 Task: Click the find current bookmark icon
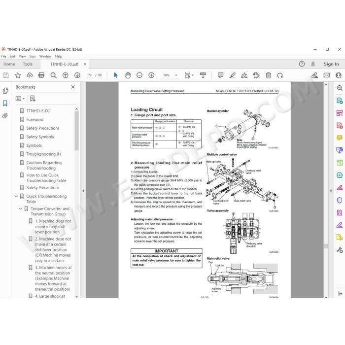[33, 99]
